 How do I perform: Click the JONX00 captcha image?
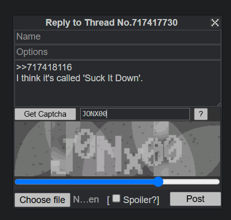coord(117,149)
